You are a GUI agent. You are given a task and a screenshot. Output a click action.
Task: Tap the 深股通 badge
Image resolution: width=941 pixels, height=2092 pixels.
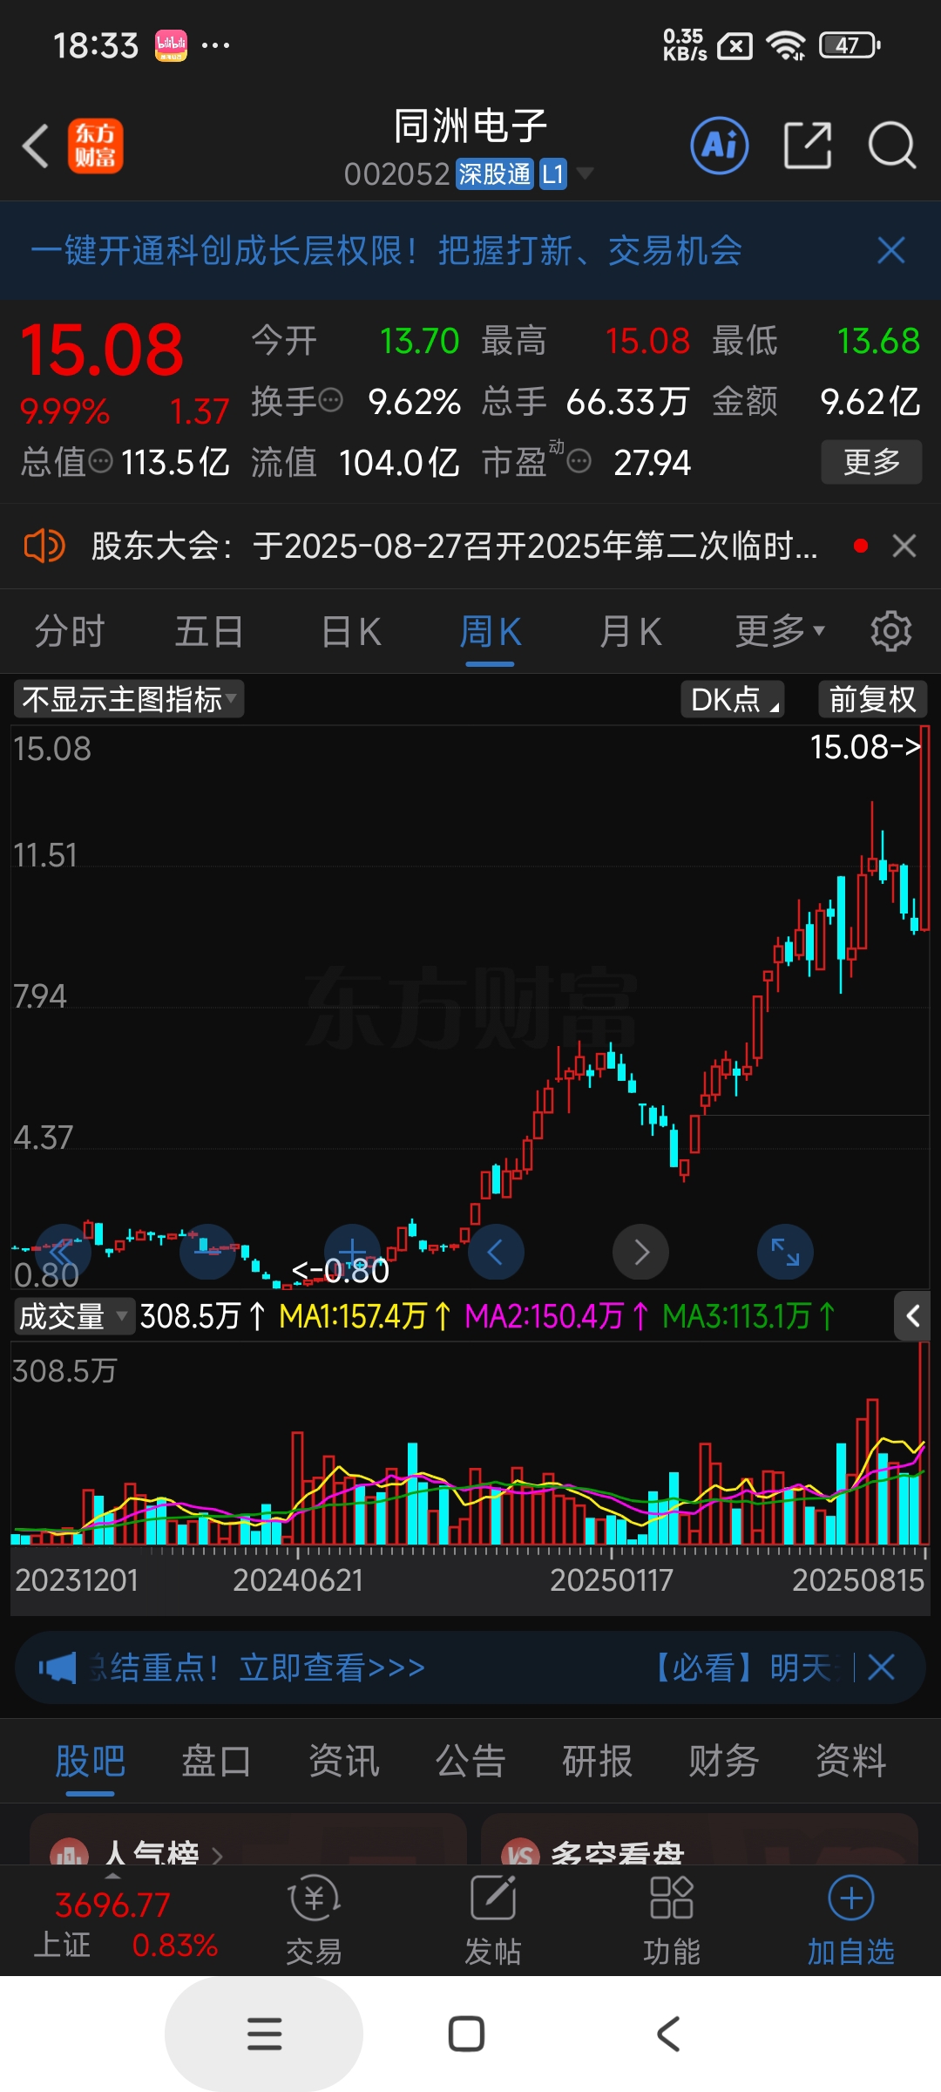pyautogui.click(x=494, y=174)
